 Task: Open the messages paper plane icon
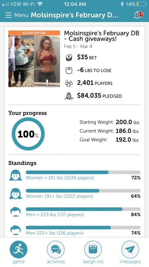(130, 249)
